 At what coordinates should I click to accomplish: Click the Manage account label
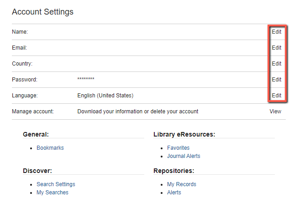pyautogui.click(x=33, y=112)
